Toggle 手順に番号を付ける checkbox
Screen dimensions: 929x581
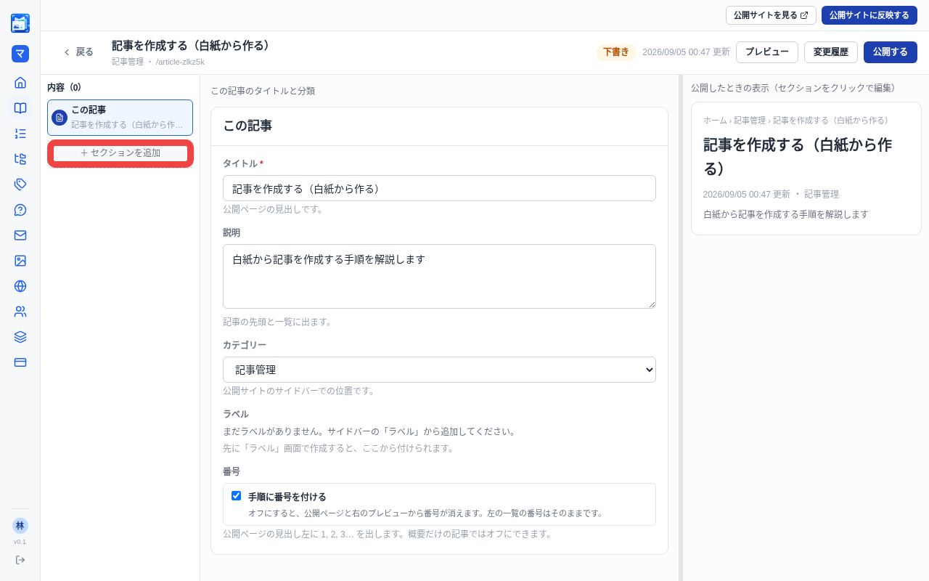[236, 495]
